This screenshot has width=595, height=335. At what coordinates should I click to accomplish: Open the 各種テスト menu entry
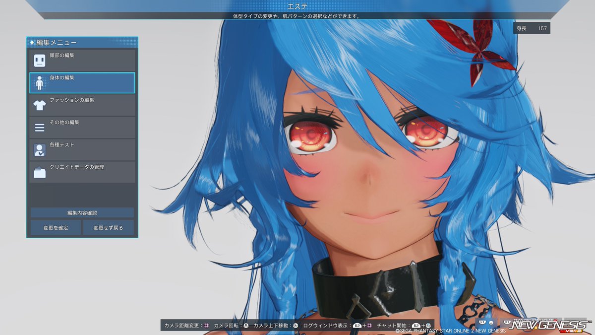82,150
